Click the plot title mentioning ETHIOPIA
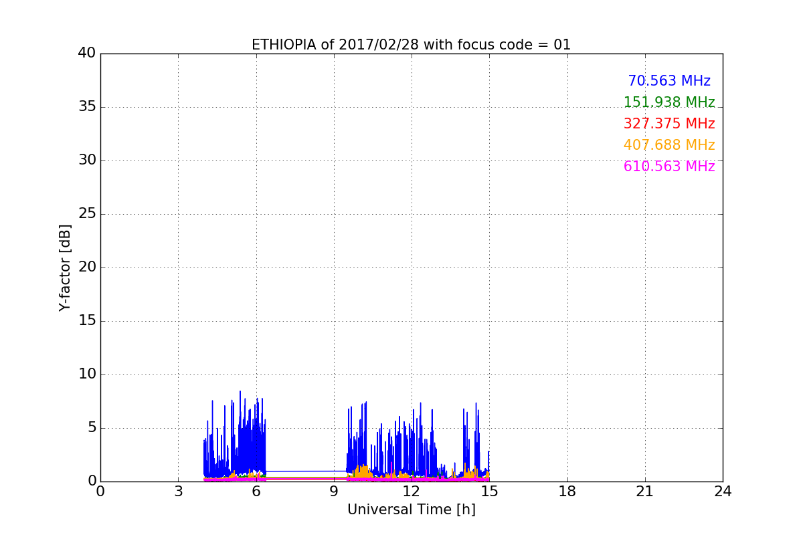The height and width of the screenshot is (535, 803). [411, 45]
